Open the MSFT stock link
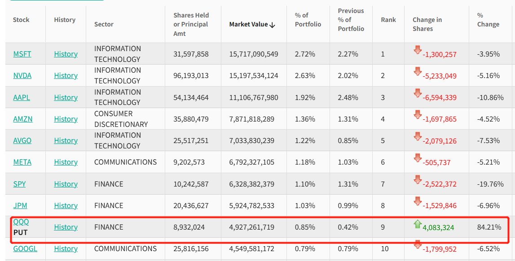 tap(22, 54)
